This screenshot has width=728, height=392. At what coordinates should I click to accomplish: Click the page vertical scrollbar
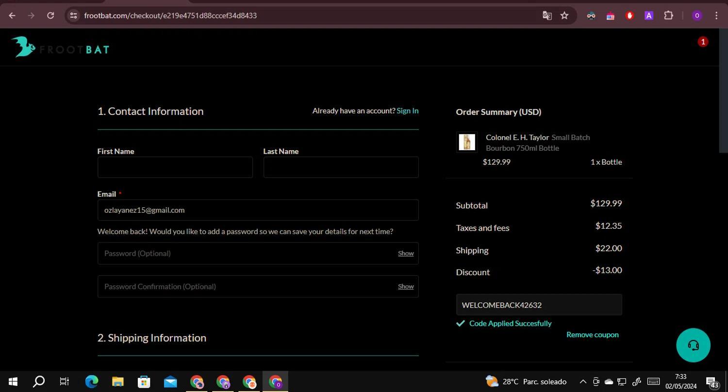(723, 91)
